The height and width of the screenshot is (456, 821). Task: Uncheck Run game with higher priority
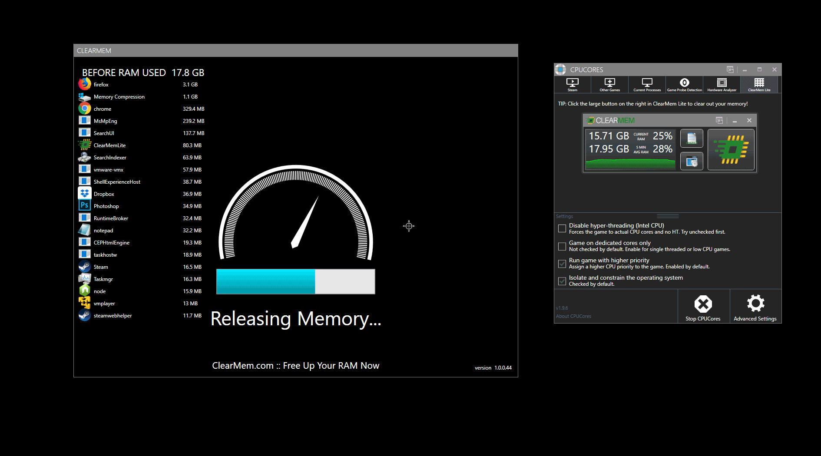[562, 264]
